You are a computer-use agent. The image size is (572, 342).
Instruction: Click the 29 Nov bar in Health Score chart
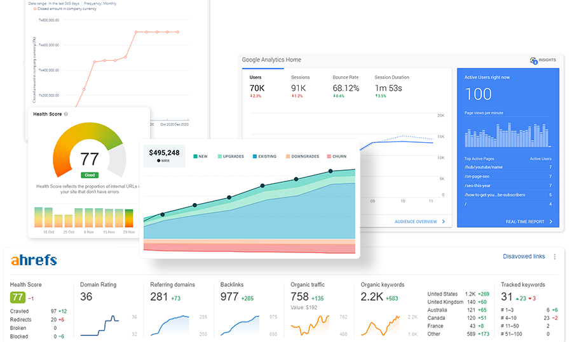point(129,218)
